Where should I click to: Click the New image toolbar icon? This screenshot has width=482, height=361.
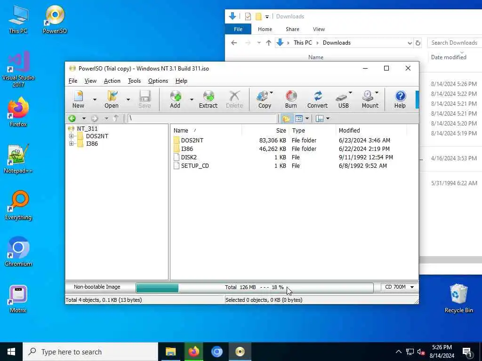[x=79, y=99]
